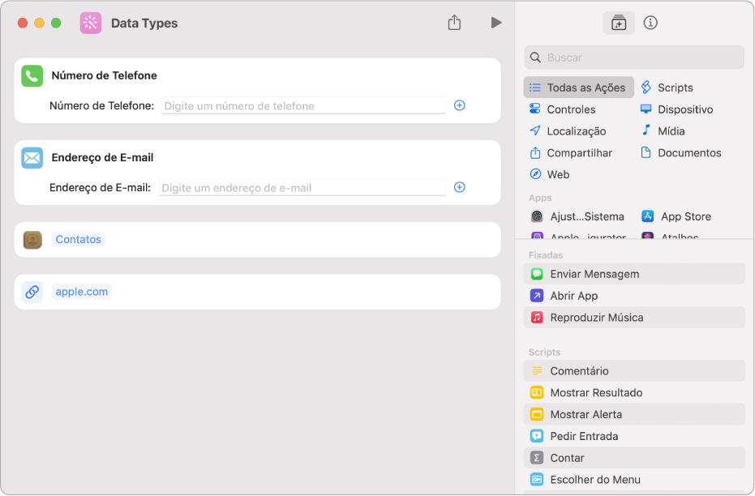Add the Contar action
Screen dimensions: 755x496
click(634, 458)
